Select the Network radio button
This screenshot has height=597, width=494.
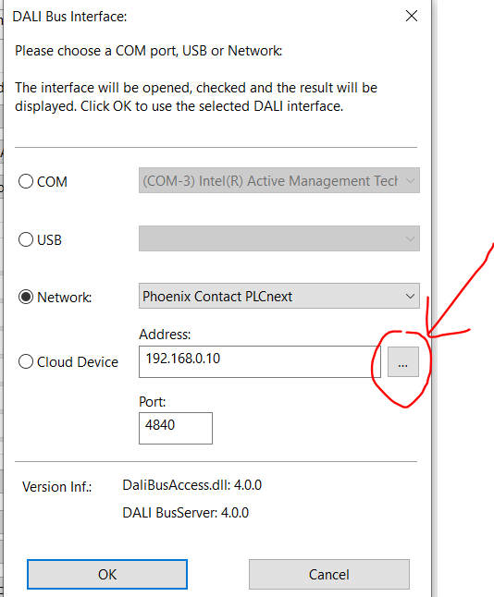click(x=26, y=297)
